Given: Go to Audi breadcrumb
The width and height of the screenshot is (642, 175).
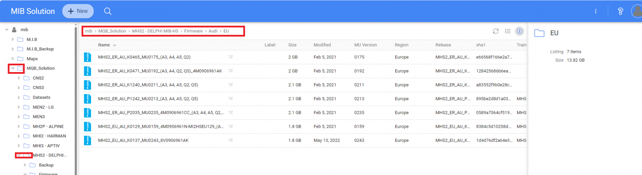Looking at the screenshot, I should pos(213,31).
